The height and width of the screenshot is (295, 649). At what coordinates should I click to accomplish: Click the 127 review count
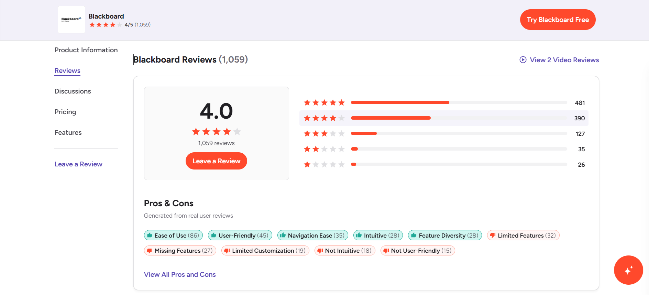click(580, 134)
